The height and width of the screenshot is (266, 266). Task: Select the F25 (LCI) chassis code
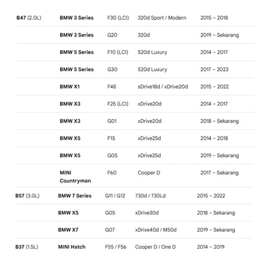tap(118, 104)
